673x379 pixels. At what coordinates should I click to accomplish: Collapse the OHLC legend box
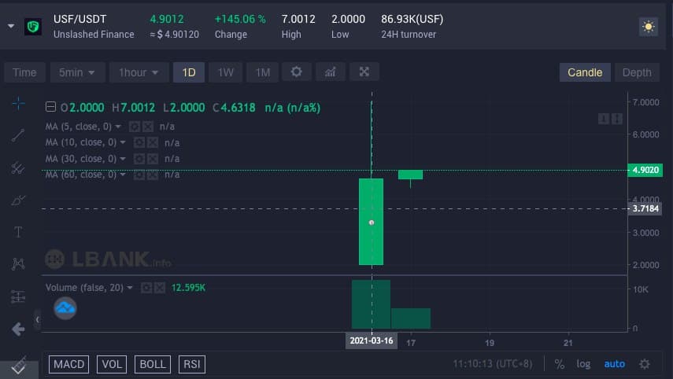(51, 107)
